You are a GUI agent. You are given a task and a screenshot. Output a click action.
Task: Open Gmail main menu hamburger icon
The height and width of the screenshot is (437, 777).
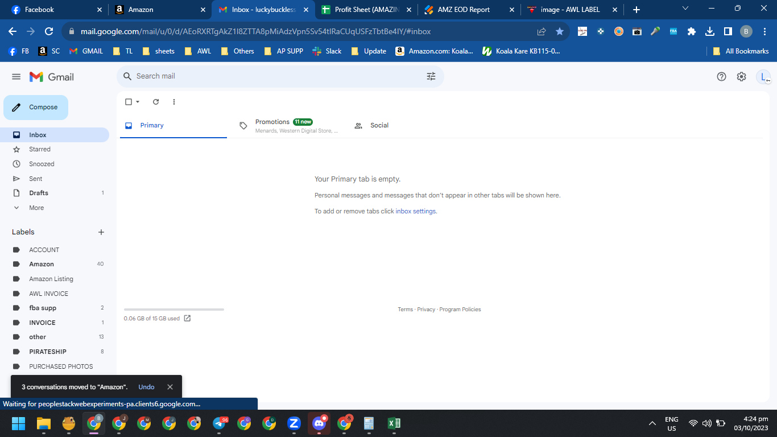[x=16, y=77]
